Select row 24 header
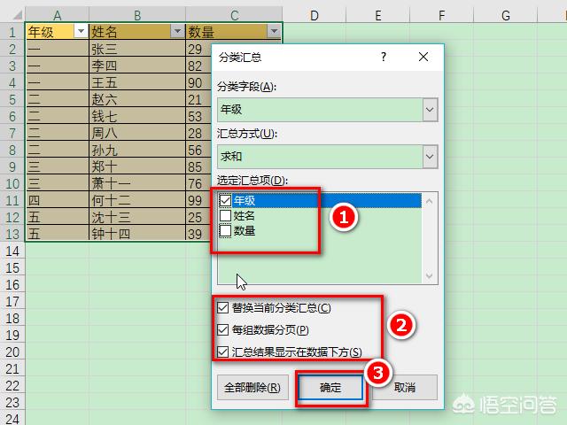Screen dimensions: 567x425 [12, 419]
